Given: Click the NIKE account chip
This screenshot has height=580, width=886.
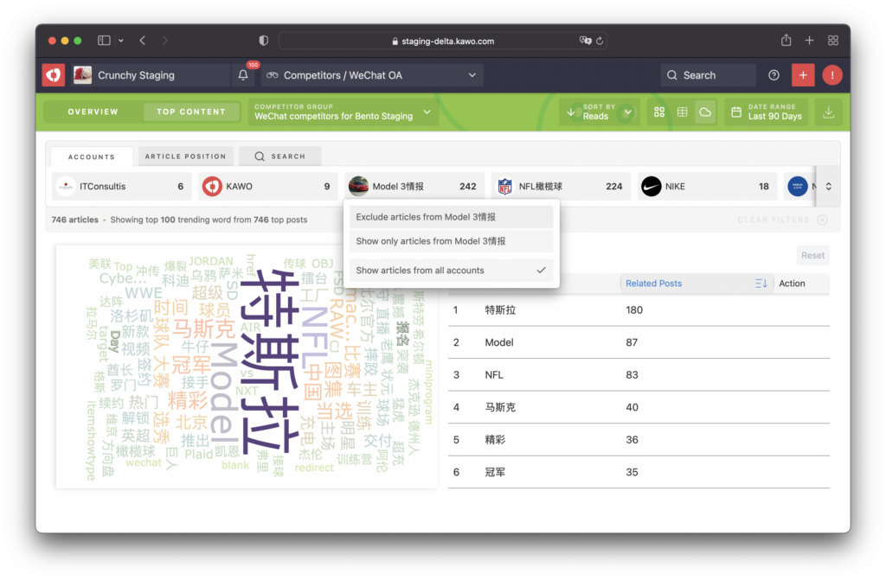Looking at the screenshot, I should click(x=707, y=187).
